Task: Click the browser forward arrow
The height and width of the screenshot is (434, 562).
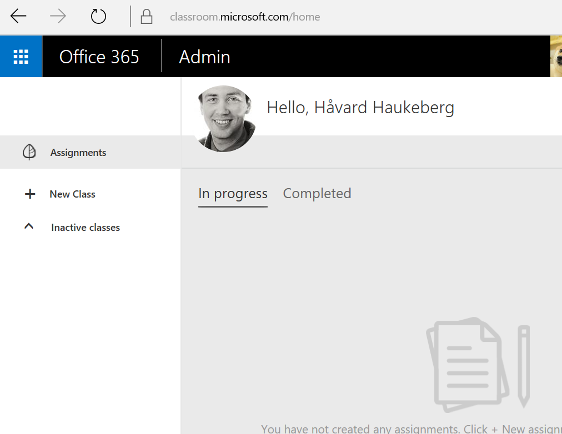Action: point(58,17)
